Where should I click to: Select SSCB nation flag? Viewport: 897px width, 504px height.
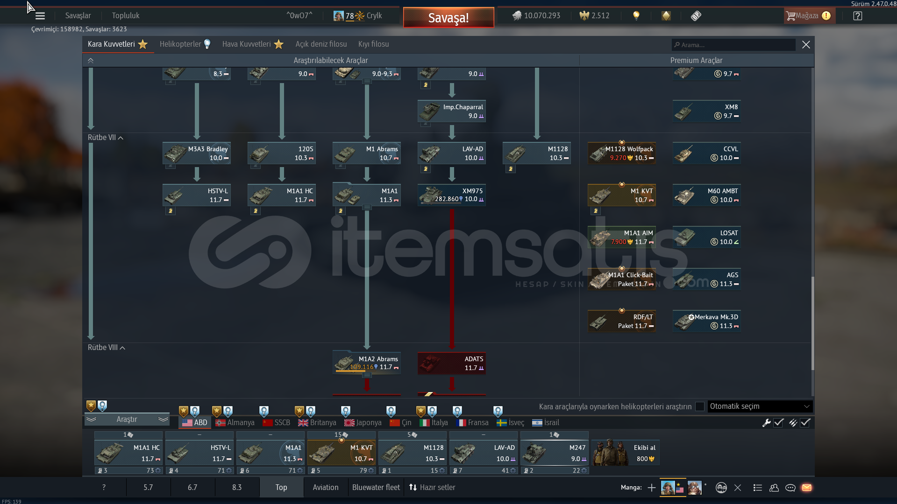[276, 423]
